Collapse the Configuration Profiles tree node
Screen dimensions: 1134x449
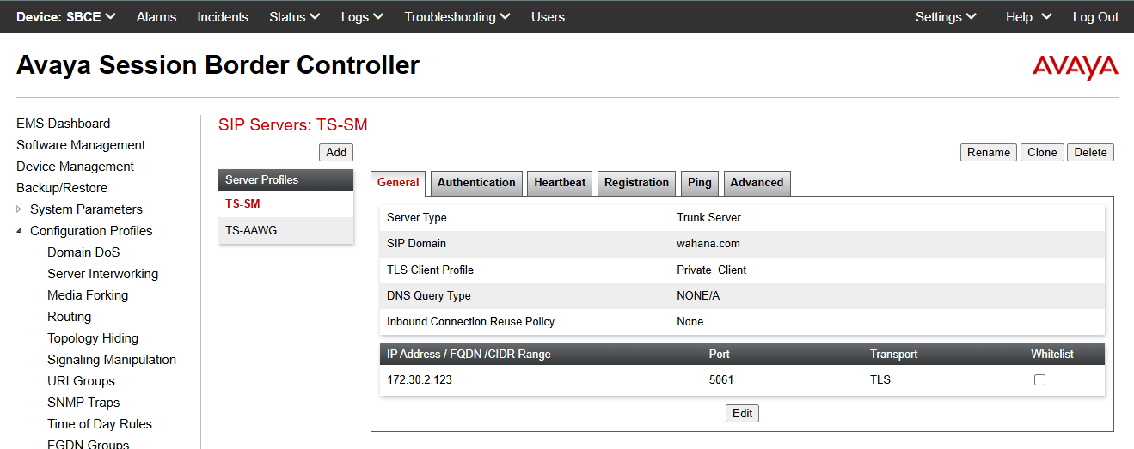coord(19,231)
